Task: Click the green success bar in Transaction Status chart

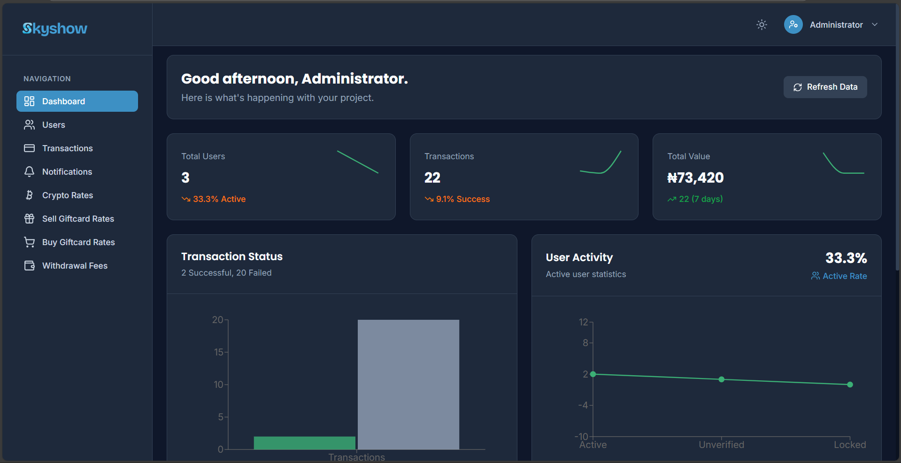Action: (304, 442)
